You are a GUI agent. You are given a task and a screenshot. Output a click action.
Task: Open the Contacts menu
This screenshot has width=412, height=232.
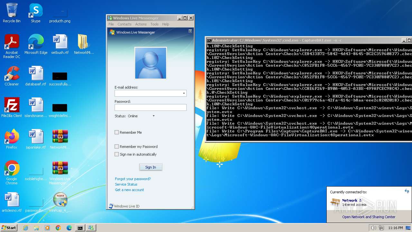(x=124, y=24)
